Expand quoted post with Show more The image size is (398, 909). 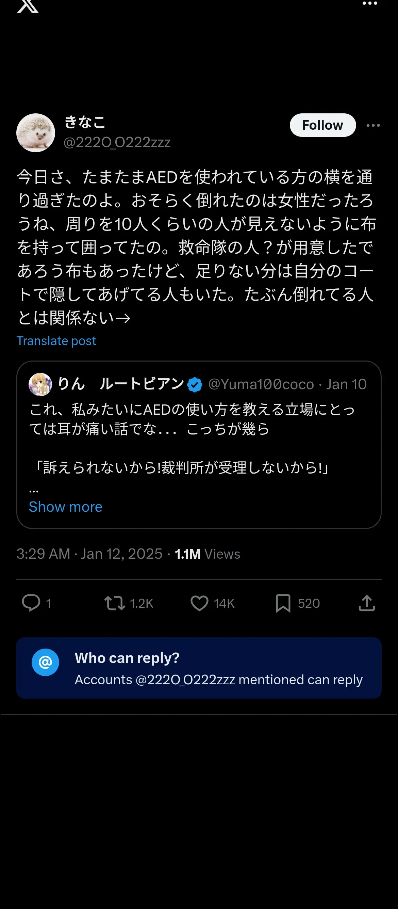pos(66,507)
